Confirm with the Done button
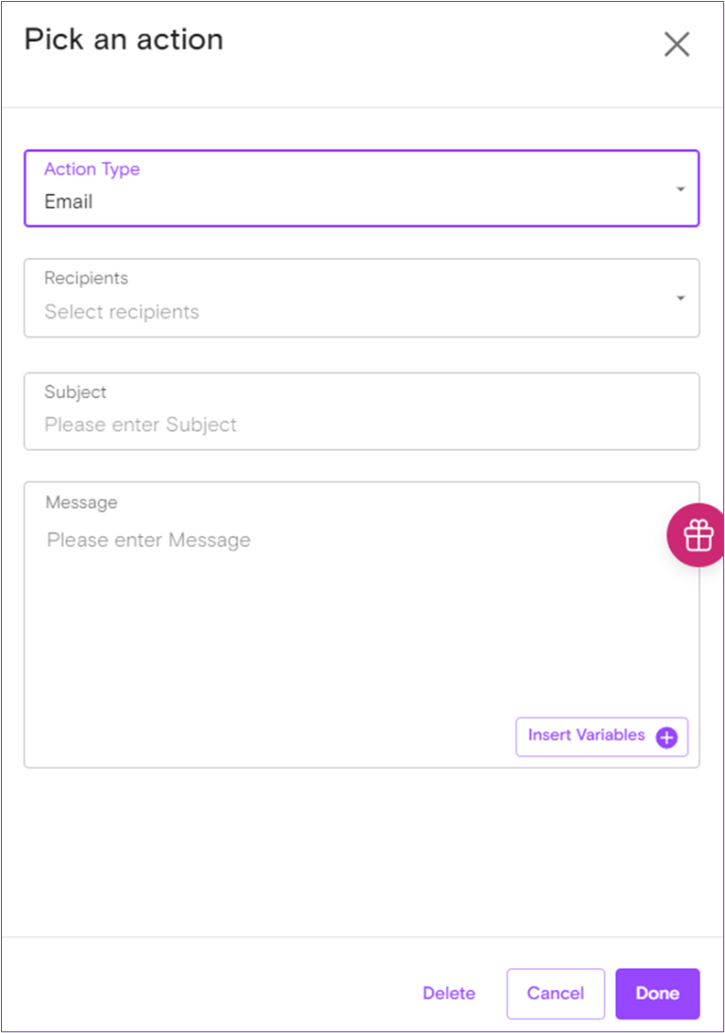Viewport: 725px width, 1033px height. click(657, 994)
